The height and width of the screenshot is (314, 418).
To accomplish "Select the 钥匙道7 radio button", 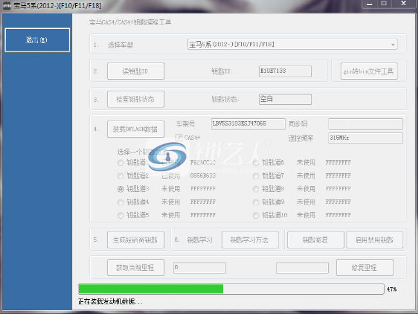I will tap(256, 176).
